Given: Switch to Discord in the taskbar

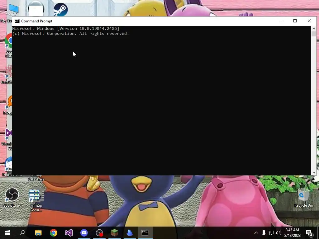Looking at the screenshot, I should [84, 233].
